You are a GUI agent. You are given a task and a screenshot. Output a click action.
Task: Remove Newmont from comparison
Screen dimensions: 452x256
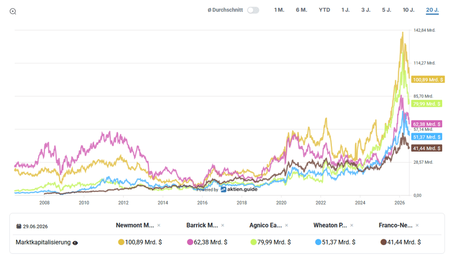(159, 225)
